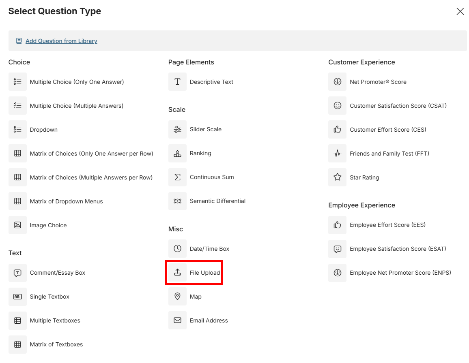This screenshot has height=363, width=469.
Task: Choose the Matrix of Choices (Only One Answer per Row) icon
Action: 17,153
